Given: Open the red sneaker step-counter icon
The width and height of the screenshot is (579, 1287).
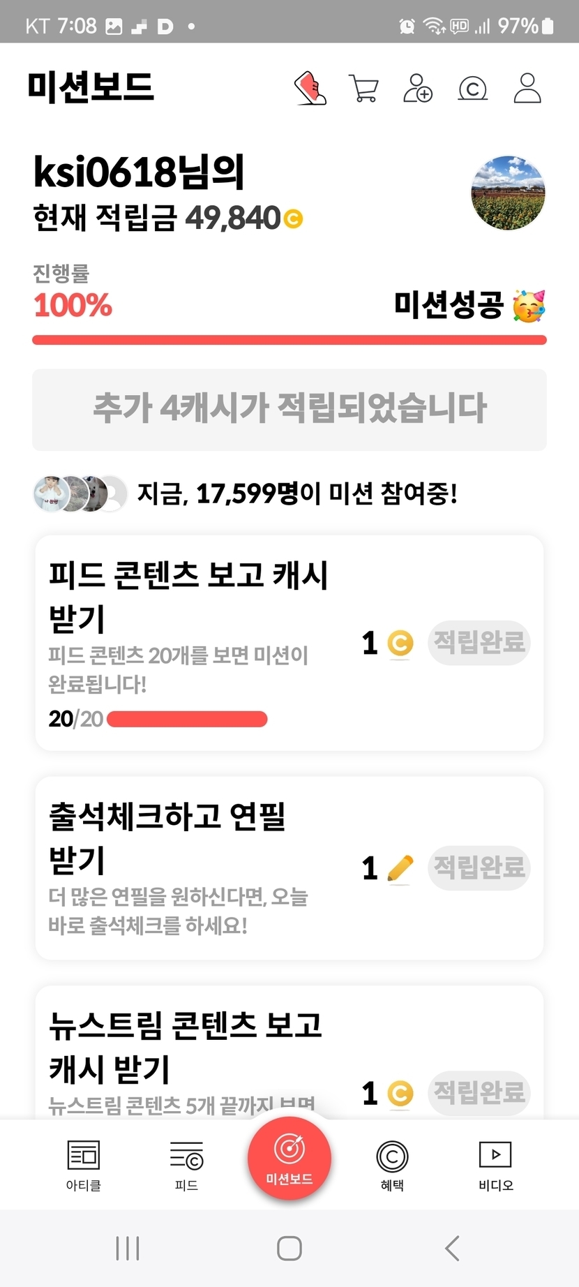Looking at the screenshot, I should pos(310,89).
